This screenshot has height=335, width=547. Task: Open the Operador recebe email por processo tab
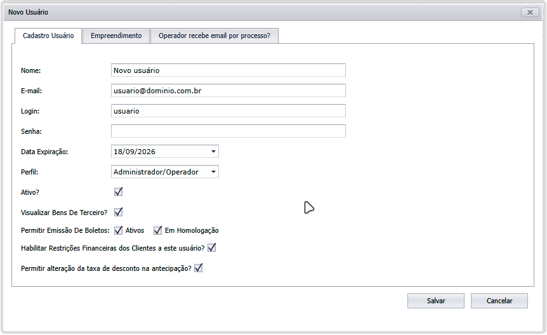click(214, 36)
